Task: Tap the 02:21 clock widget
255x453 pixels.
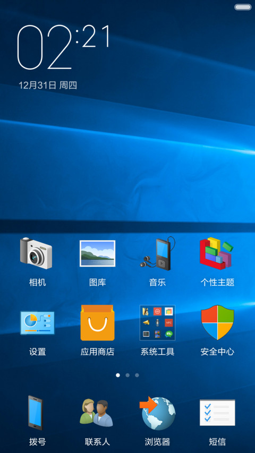Action: coord(64,47)
